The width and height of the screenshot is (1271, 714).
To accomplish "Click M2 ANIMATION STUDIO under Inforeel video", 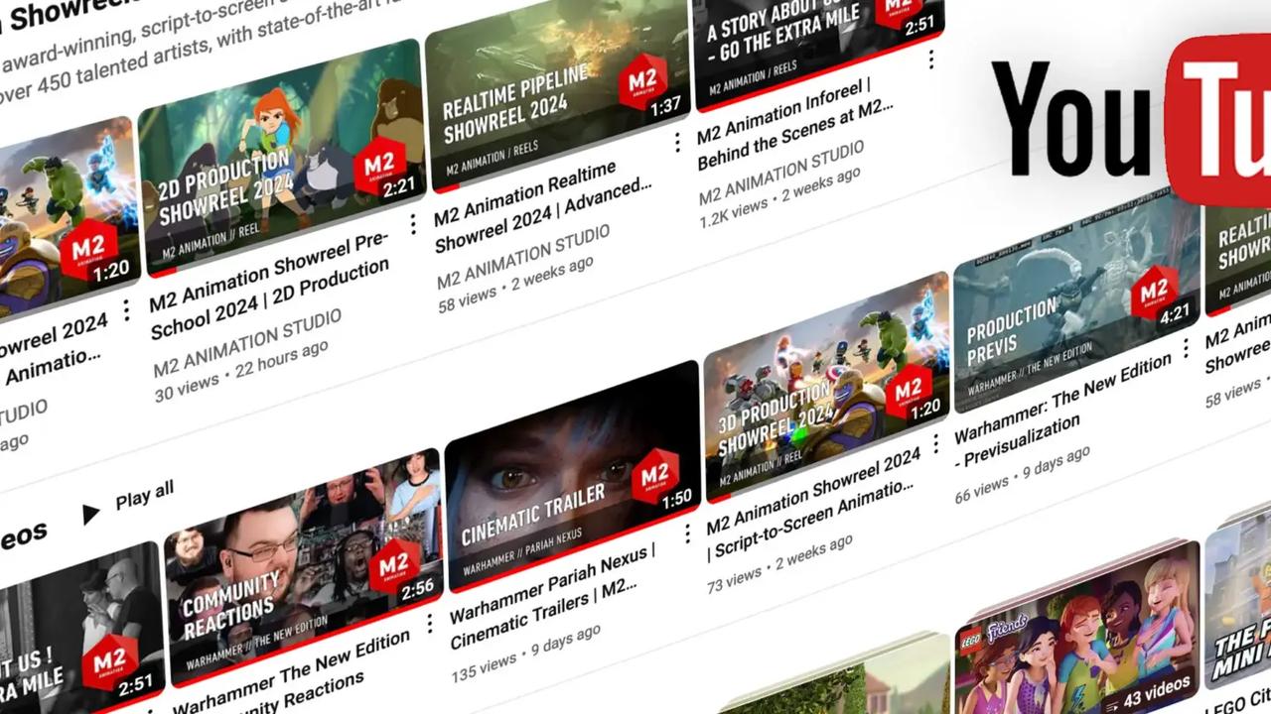I will pyautogui.click(x=781, y=173).
